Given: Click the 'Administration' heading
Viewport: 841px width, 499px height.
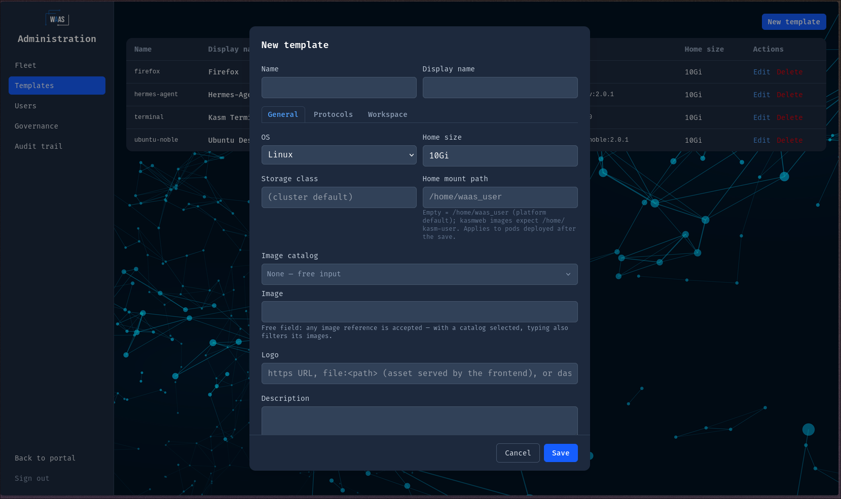Looking at the screenshot, I should point(57,39).
